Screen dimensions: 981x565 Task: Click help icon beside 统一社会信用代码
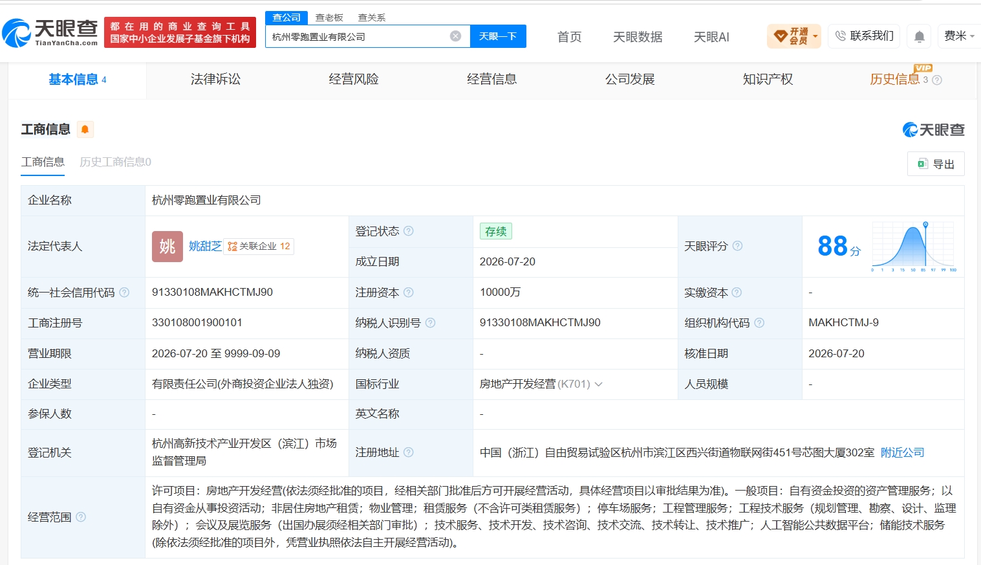[x=124, y=293]
